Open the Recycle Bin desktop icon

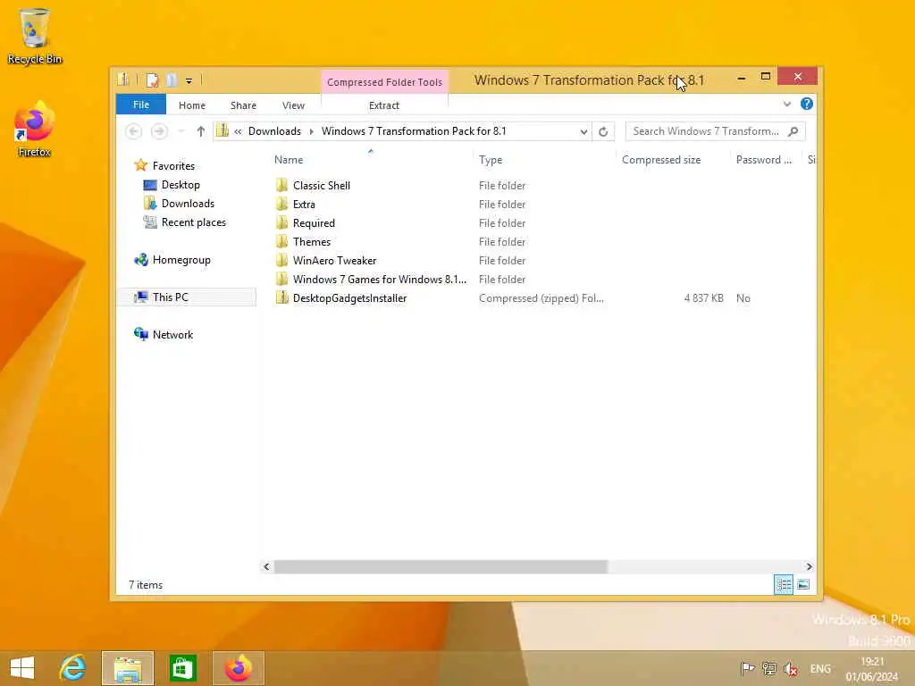[x=35, y=36]
